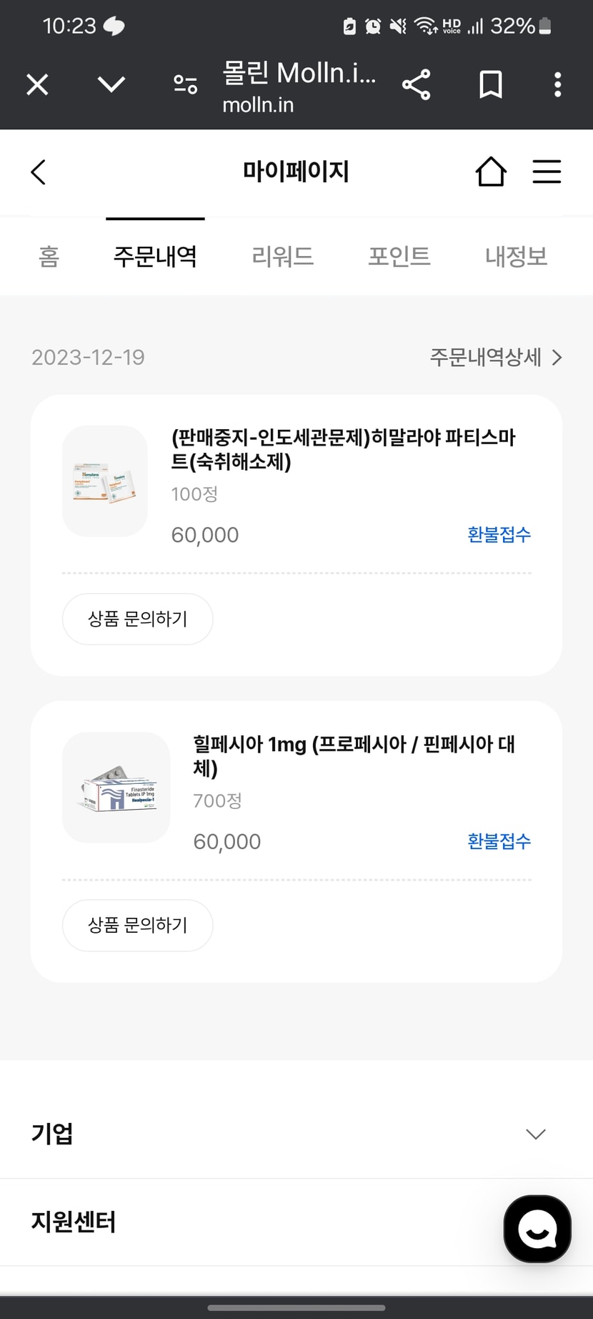Switch to the 홈 tab
Viewport: 593px width, 1319px height.
point(49,256)
